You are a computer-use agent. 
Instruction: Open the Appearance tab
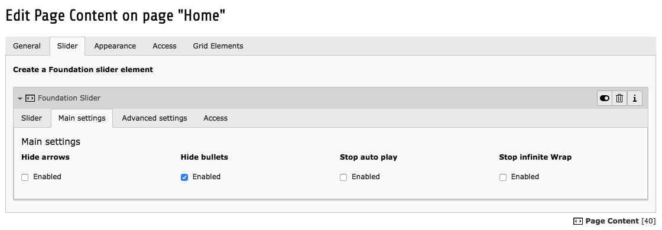tap(115, 46)
